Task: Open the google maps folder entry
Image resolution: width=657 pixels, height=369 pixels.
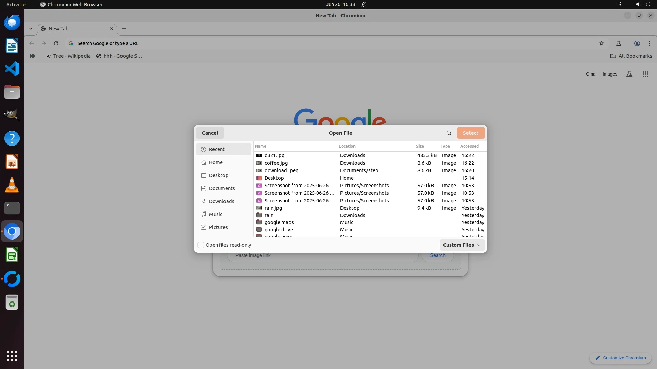Action: coord(279,222)
